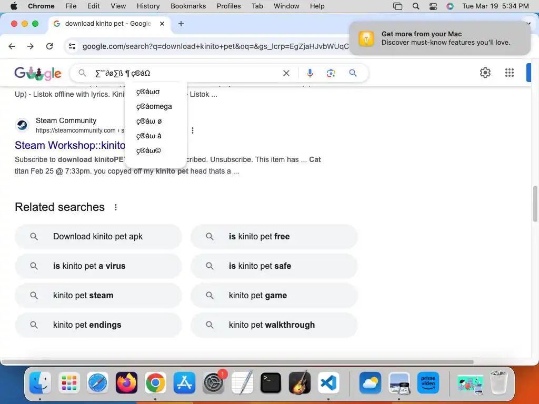This screenshot has width=539, height=404.
Task: Open the 'Get more from your Mac' notification
Action: (x=440, y=38)
